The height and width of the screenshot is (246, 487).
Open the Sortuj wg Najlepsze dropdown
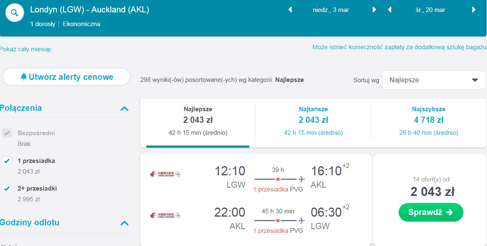(x=434, y=80)
